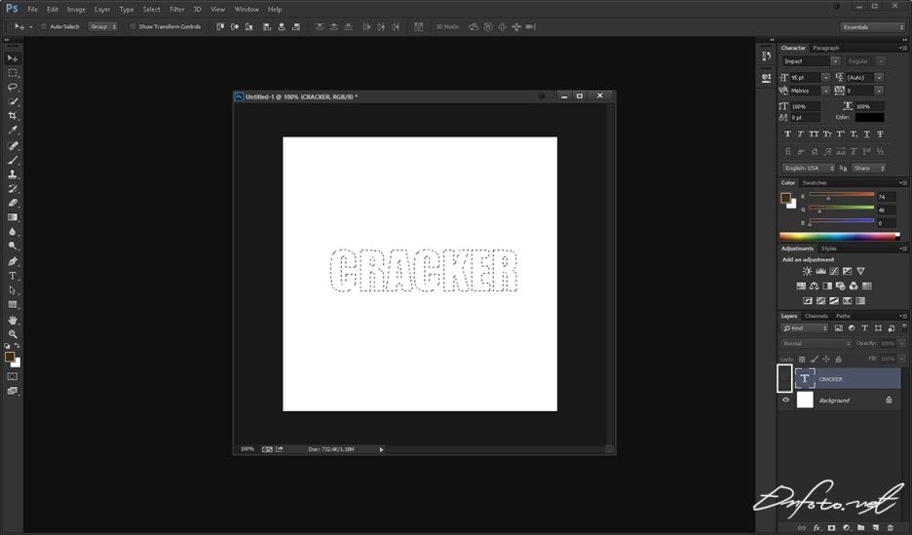Open kerning Metrics dropdown
The image size is (912, 535).
click(825, 91)
